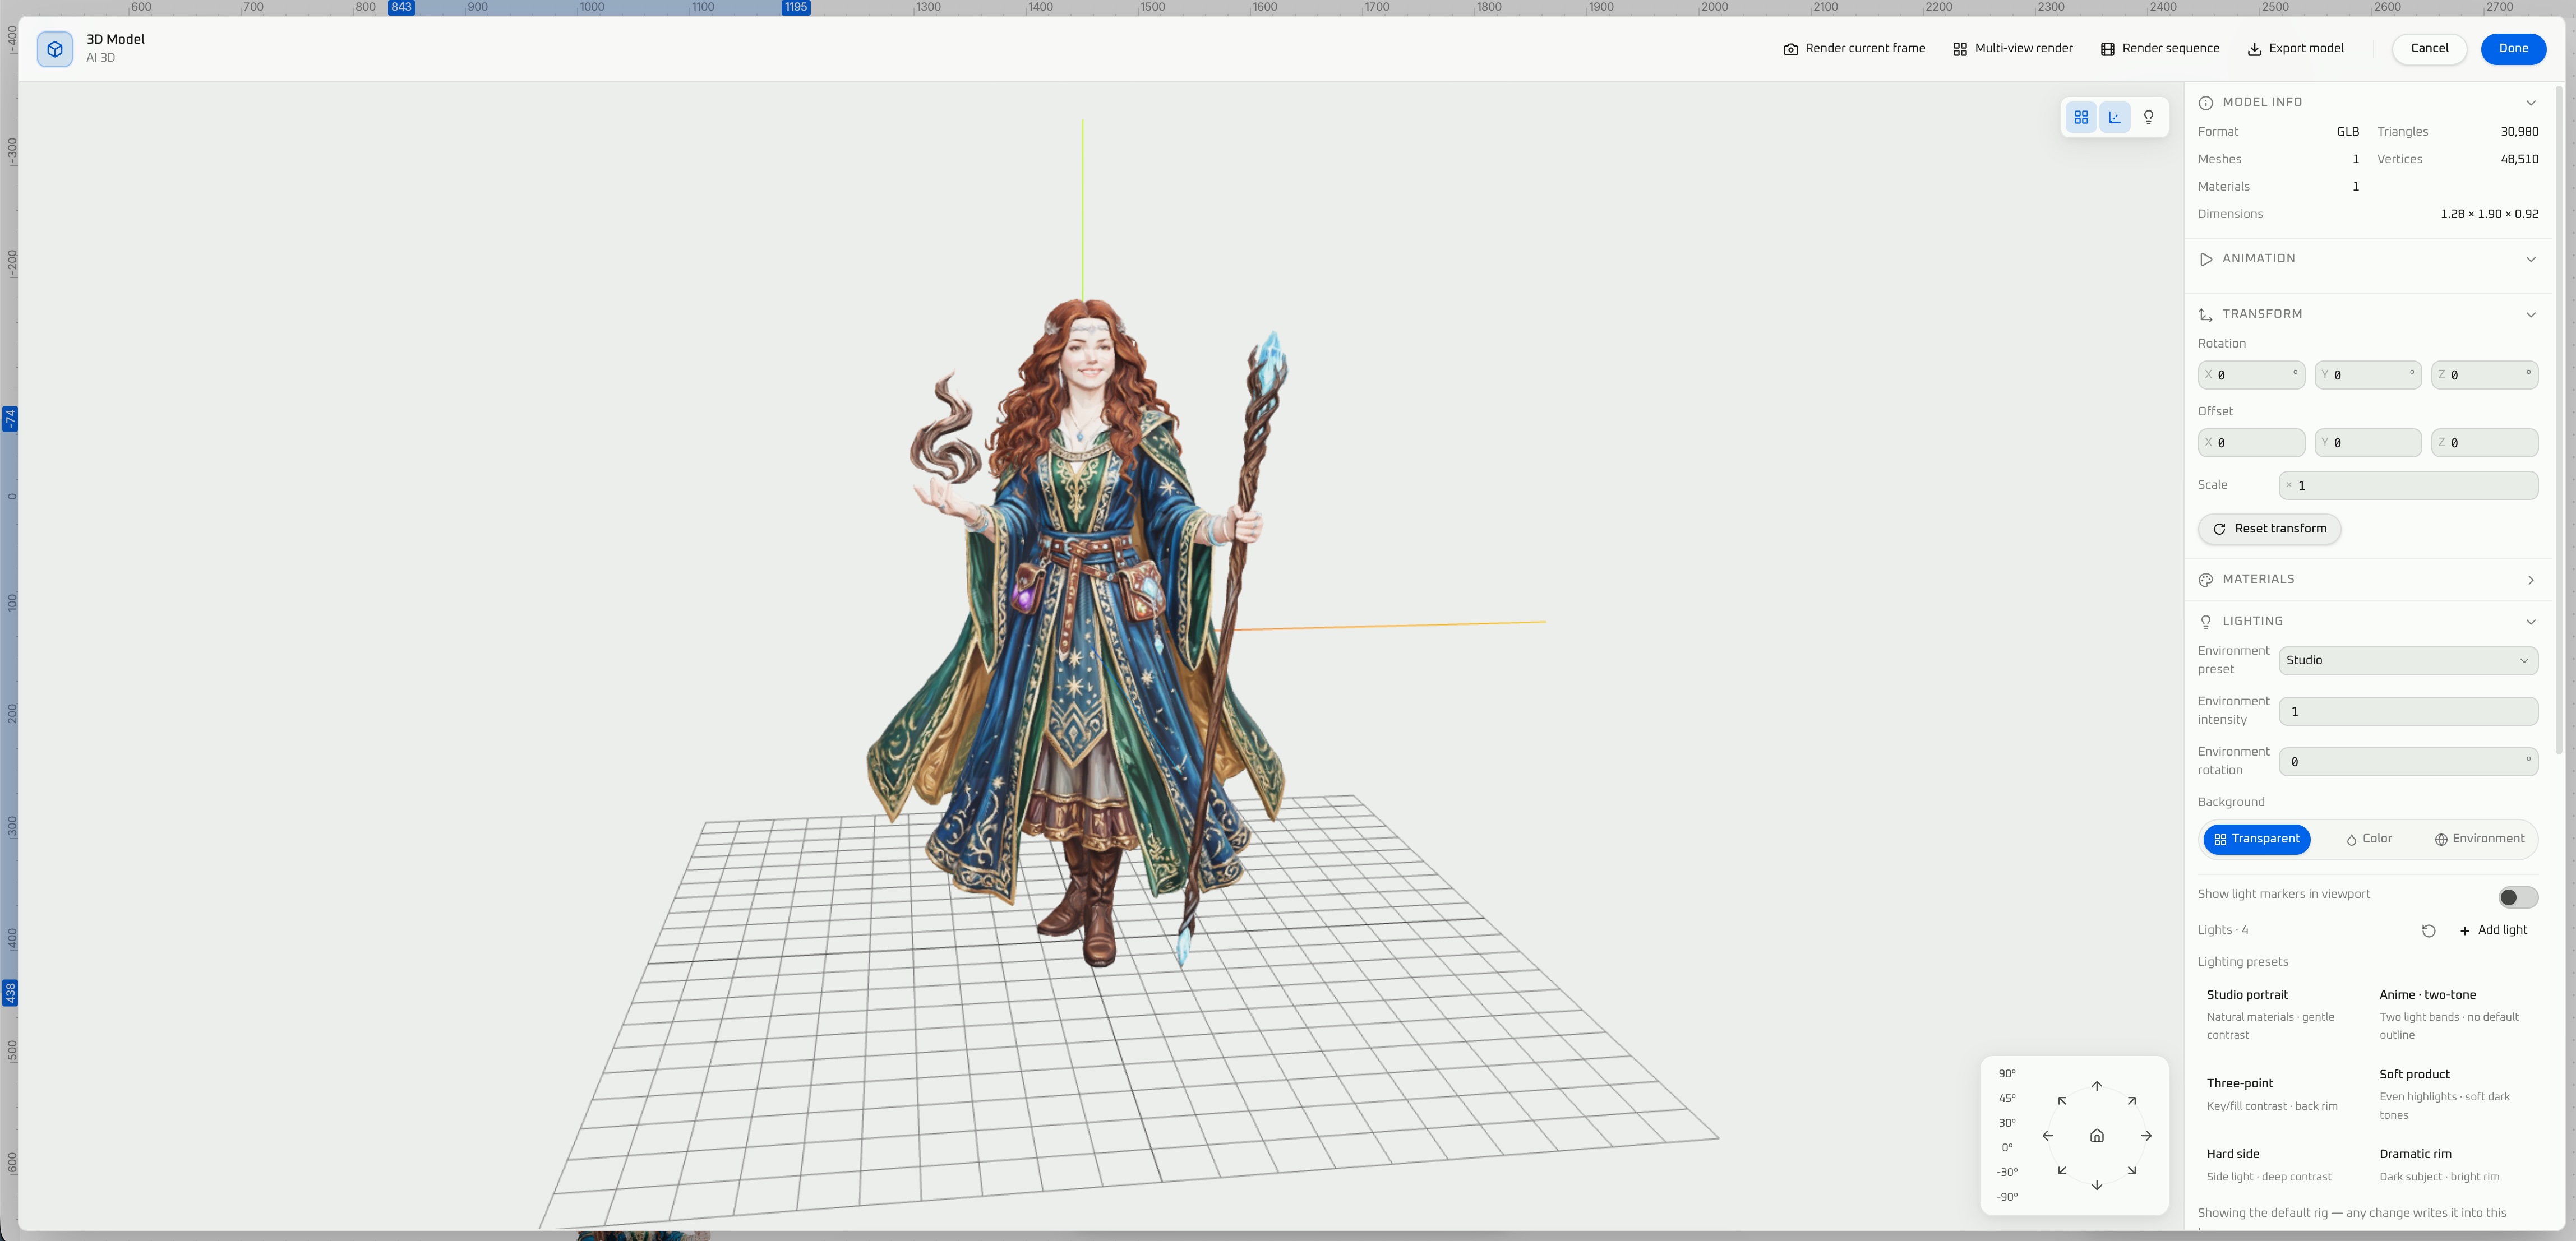This screenshot has height=1241, width=2576.
Task: Rotate camera with the up arrow
Action: pos(2097,1086)
